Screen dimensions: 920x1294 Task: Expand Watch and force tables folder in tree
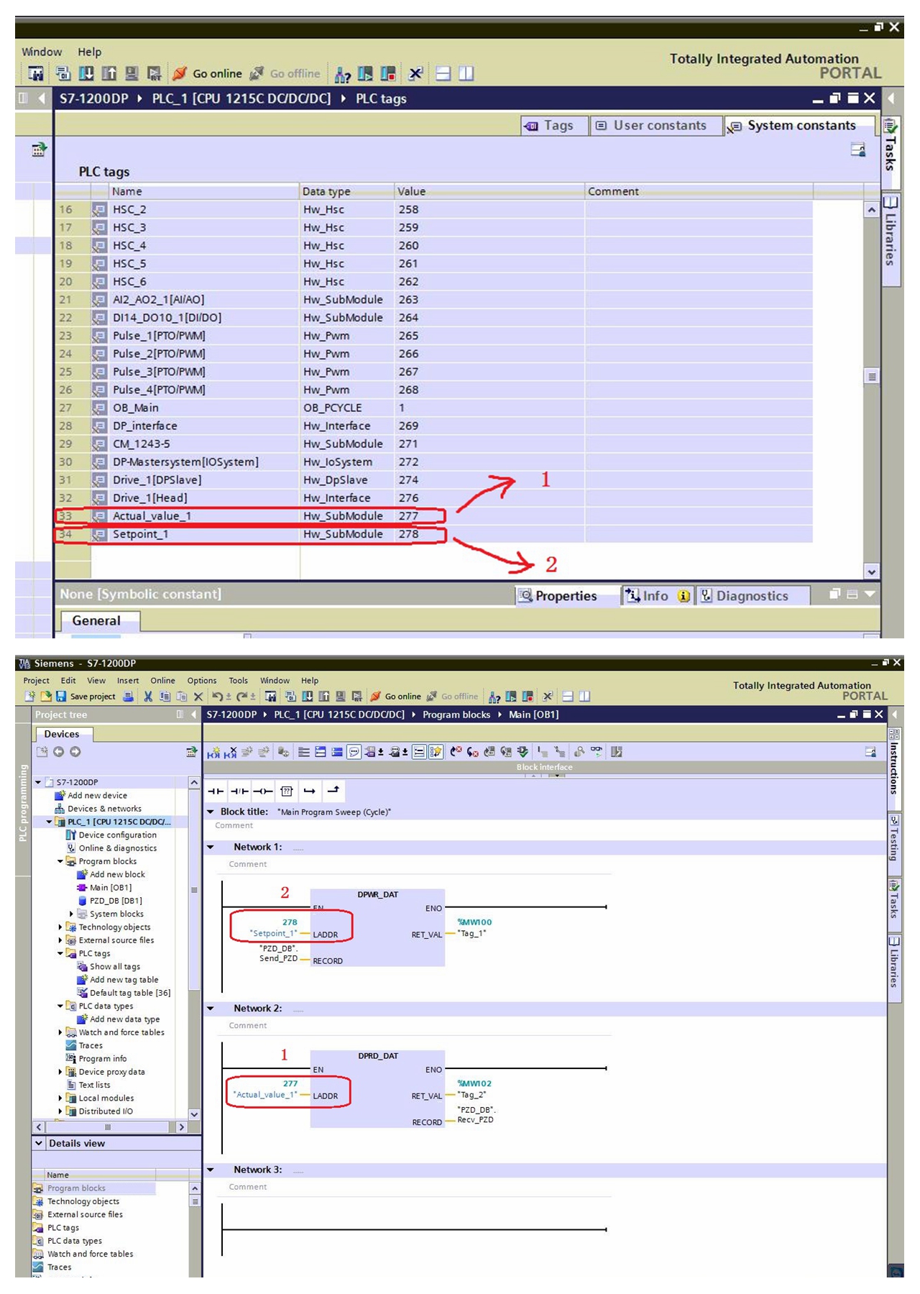pos(60,1032)
